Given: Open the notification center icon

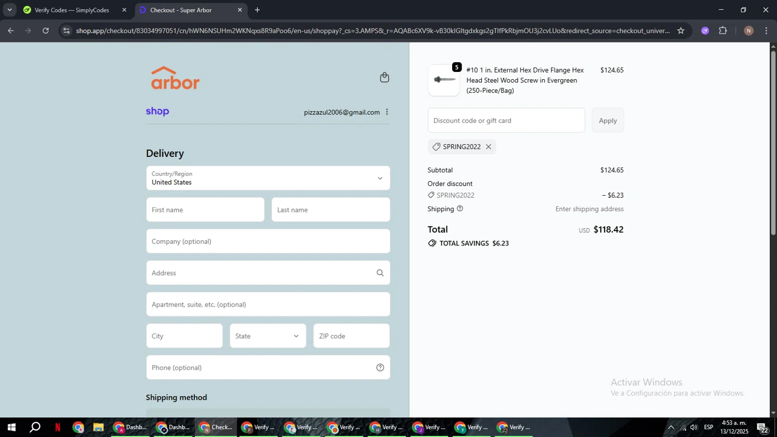Looking at the screenshot, I should click(763, 428).
